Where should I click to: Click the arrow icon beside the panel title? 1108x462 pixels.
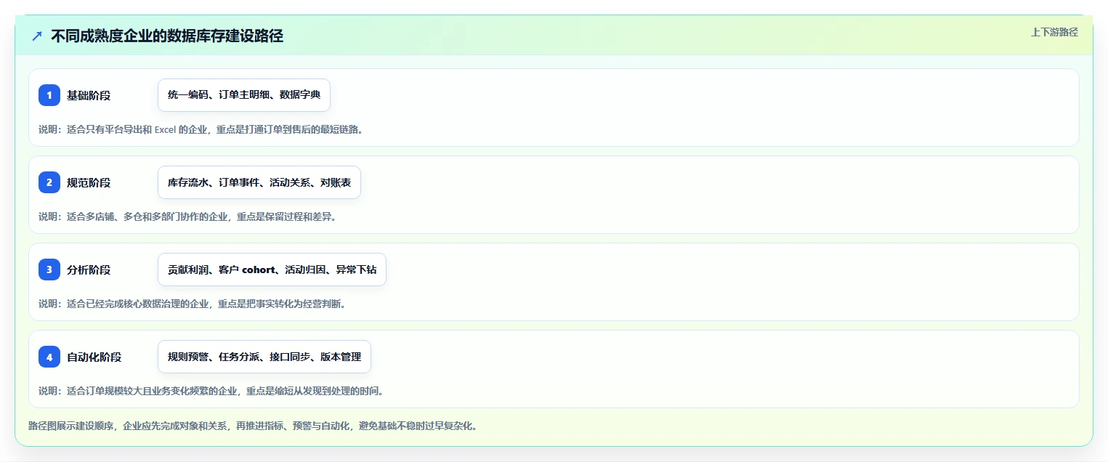[37, 36]
